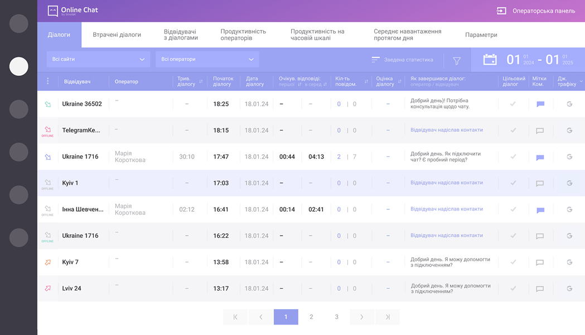This screenshot has height=335, width=585.
Task: Open the 'Параметри' tab
Action: coord(481,35)
